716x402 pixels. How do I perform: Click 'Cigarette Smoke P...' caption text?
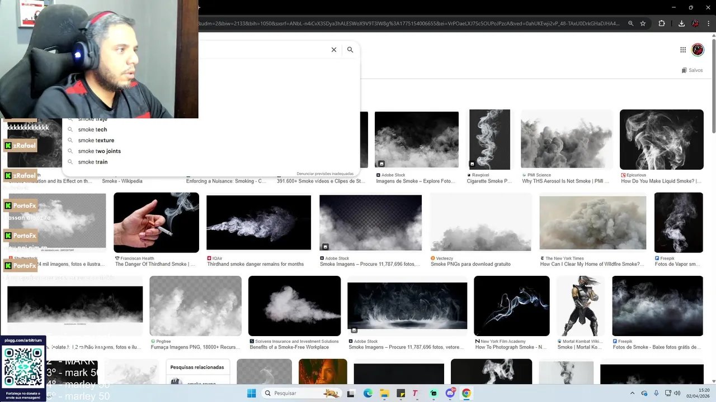coord(489,181)
